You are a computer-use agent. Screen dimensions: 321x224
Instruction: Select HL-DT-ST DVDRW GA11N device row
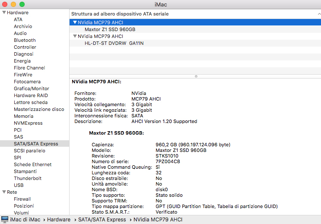(x=114, y=43)
